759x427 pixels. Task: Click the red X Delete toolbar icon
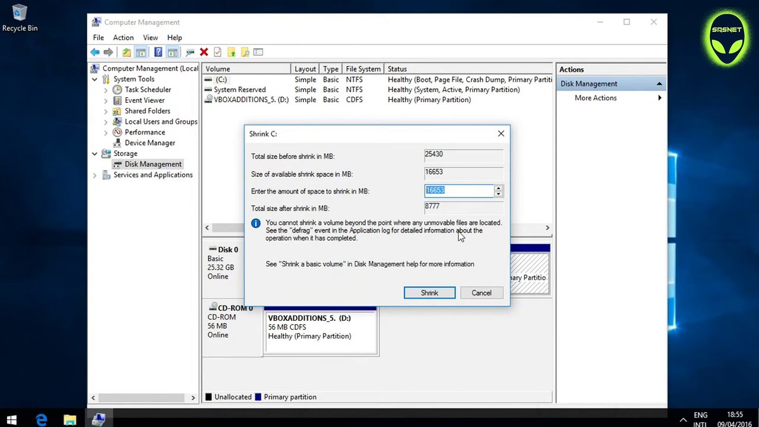(204, 52)
